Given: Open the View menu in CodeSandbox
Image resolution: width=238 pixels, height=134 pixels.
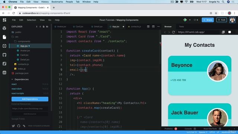Looking at the screenshot, I should pyautogui.click(x=42, y=20).
